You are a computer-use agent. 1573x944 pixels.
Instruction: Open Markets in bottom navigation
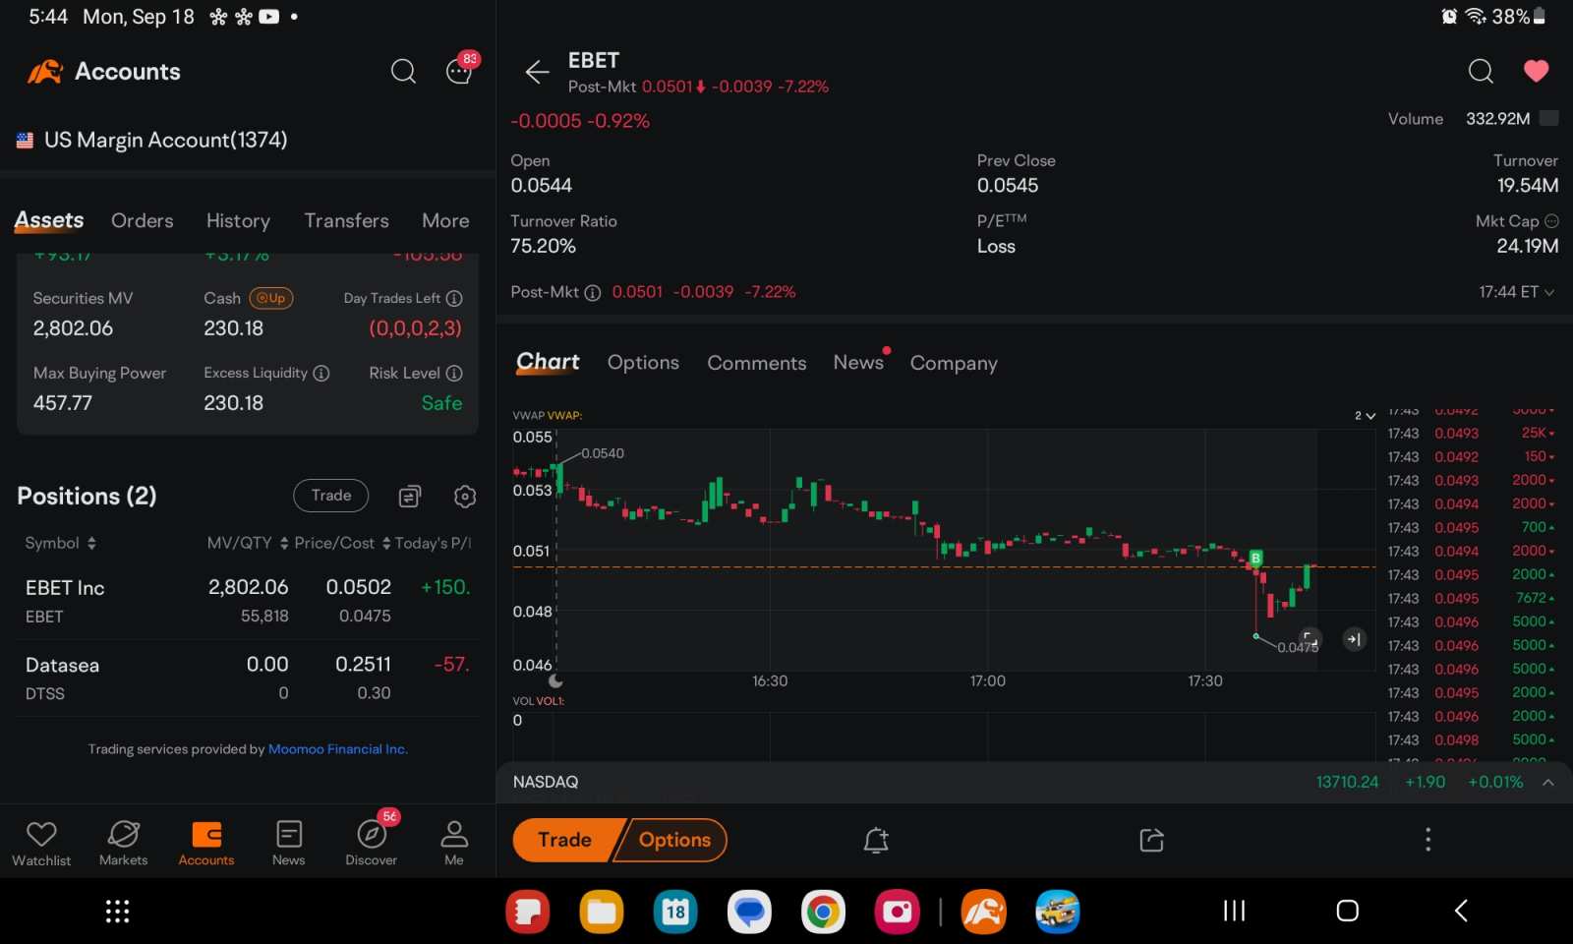pos(123,843)
